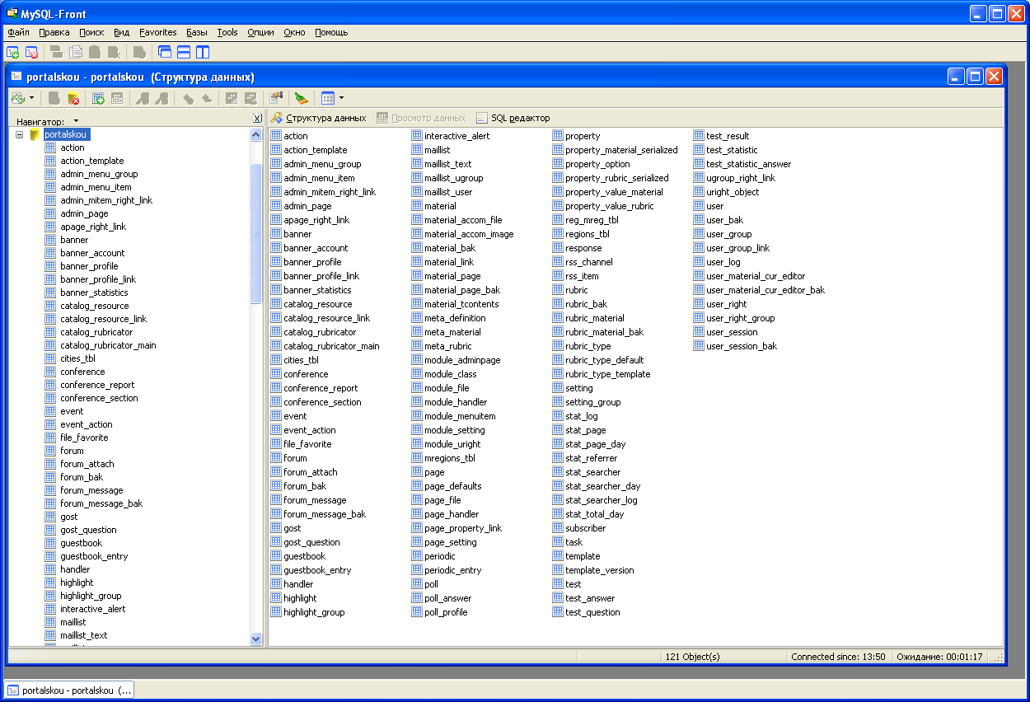
Task: Open the Опции menu
Action: click(260, 32)
